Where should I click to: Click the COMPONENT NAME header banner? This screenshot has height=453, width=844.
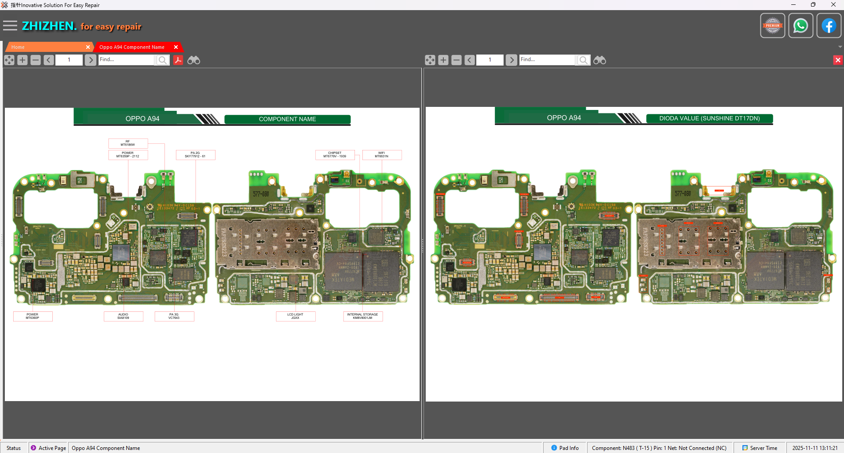point(288,119)
